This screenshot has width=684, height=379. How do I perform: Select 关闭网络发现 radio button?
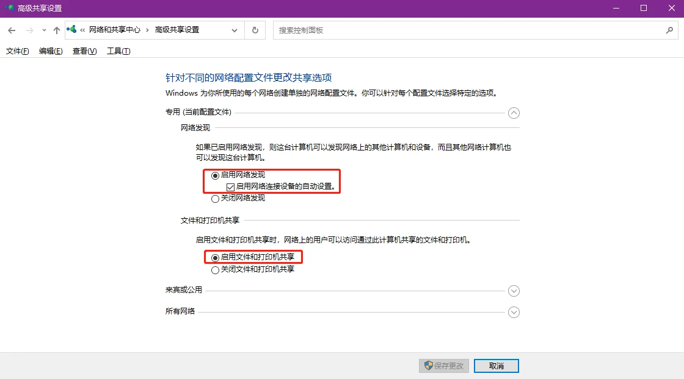click(215, 199)
